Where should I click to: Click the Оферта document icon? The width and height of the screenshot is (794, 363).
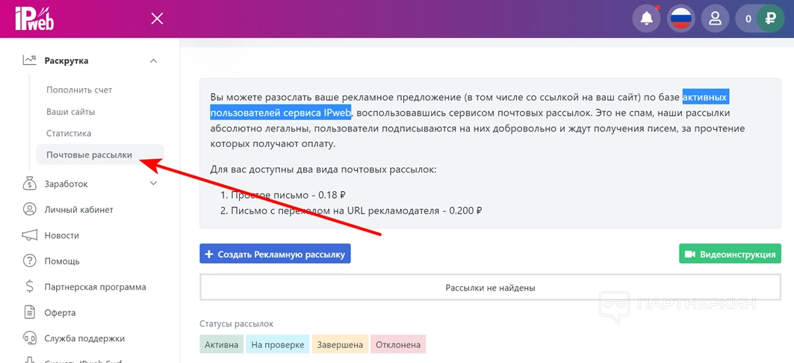[x=30, y=313]
